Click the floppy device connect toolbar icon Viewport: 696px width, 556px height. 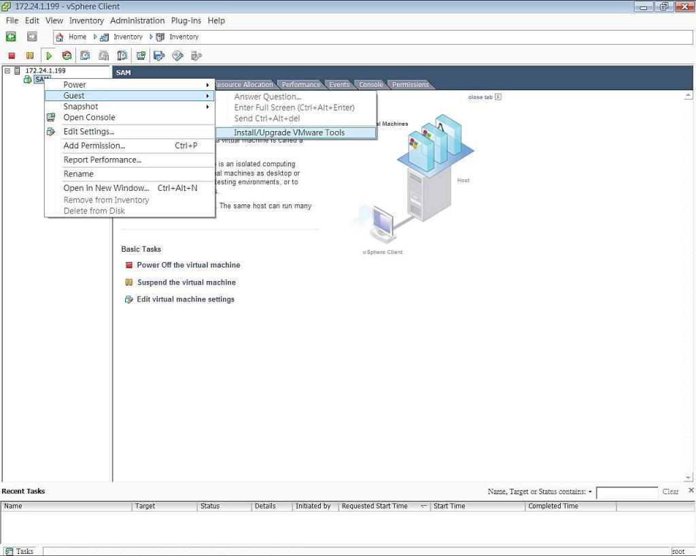click(159, 56)
